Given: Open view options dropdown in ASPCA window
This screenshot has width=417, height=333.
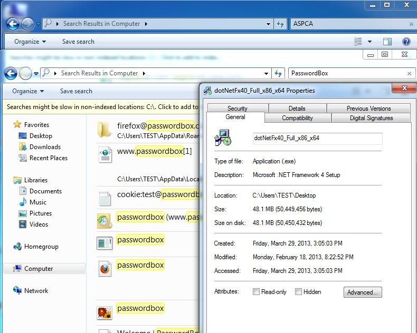Looking at the screenshot, I should (x=369, y=42).
